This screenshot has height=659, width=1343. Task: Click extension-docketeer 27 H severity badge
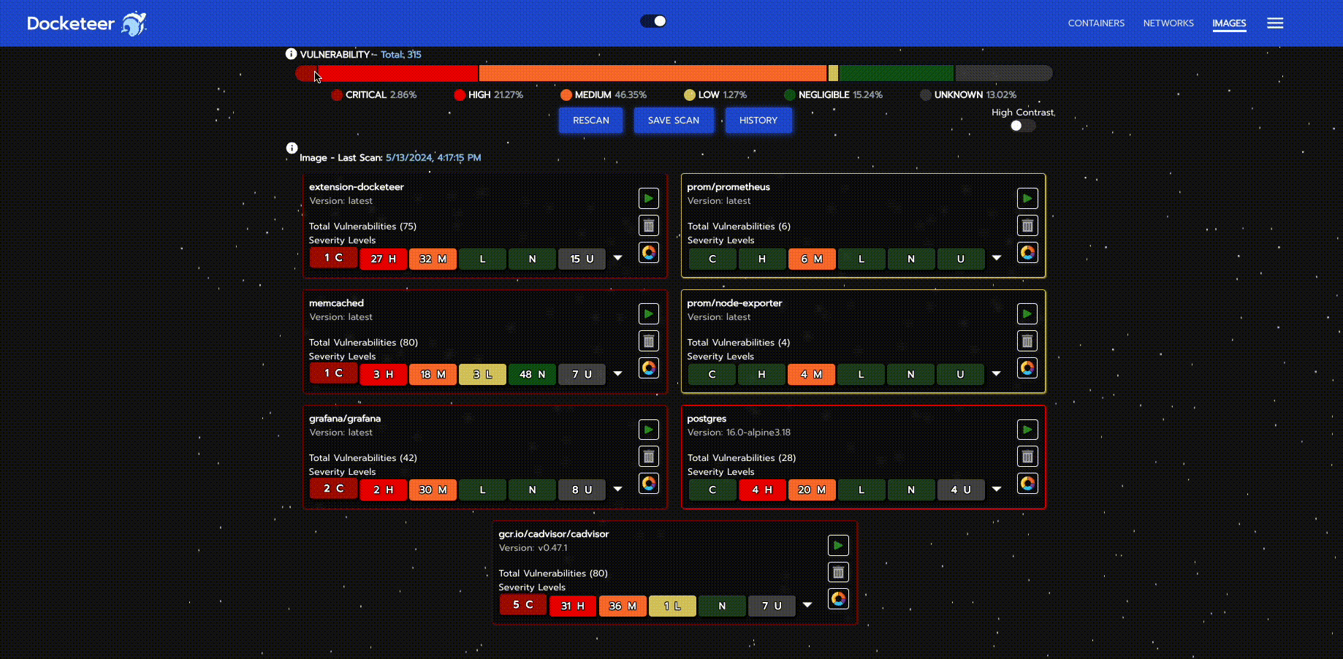[383, 259]
